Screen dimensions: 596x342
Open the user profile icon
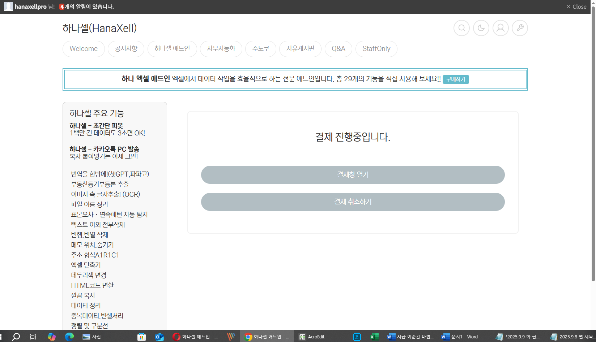click(x=501, y=28)
